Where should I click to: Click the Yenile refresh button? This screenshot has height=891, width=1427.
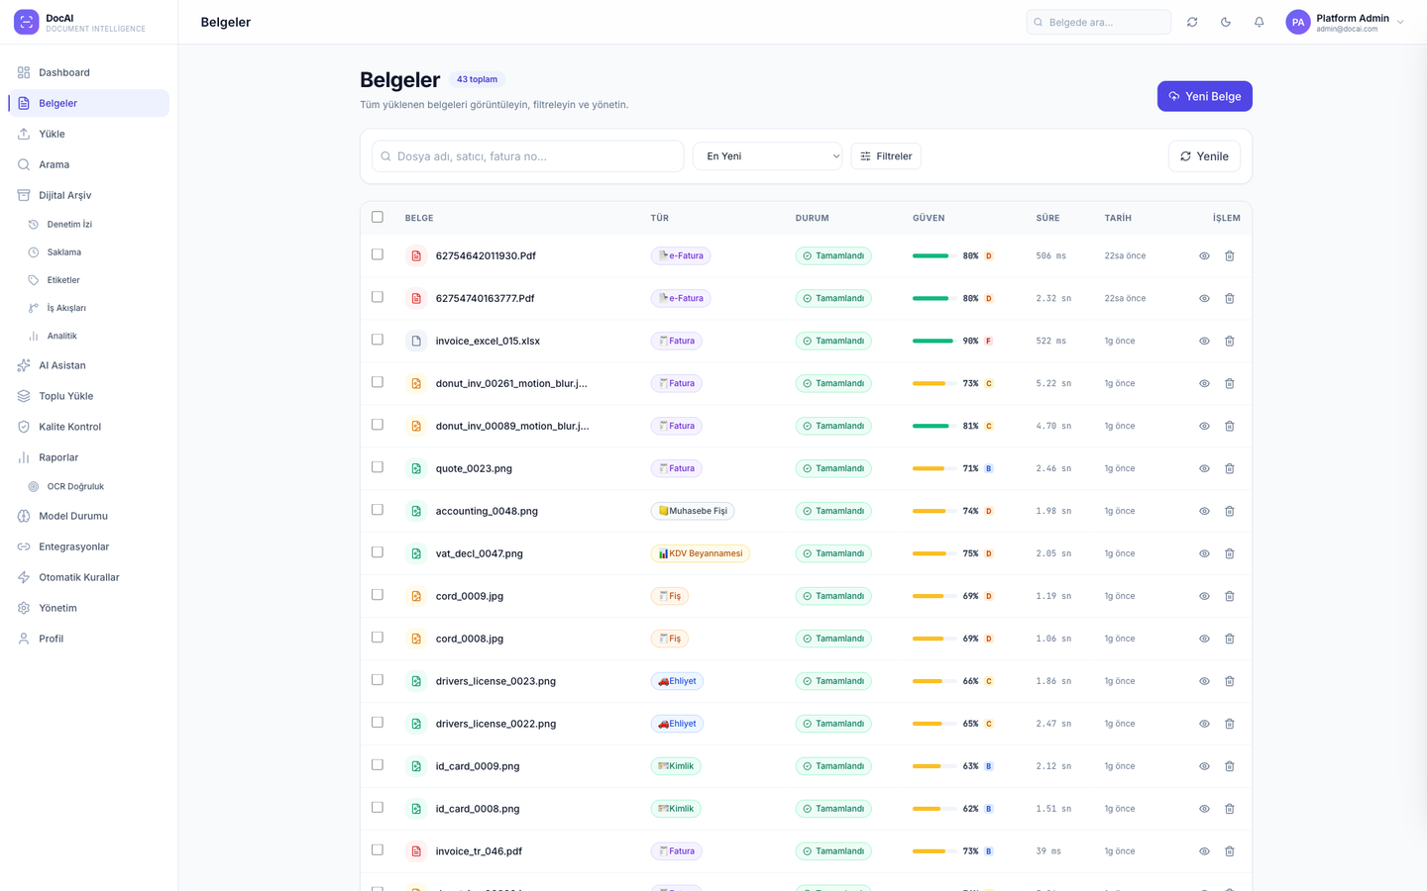1204,156
